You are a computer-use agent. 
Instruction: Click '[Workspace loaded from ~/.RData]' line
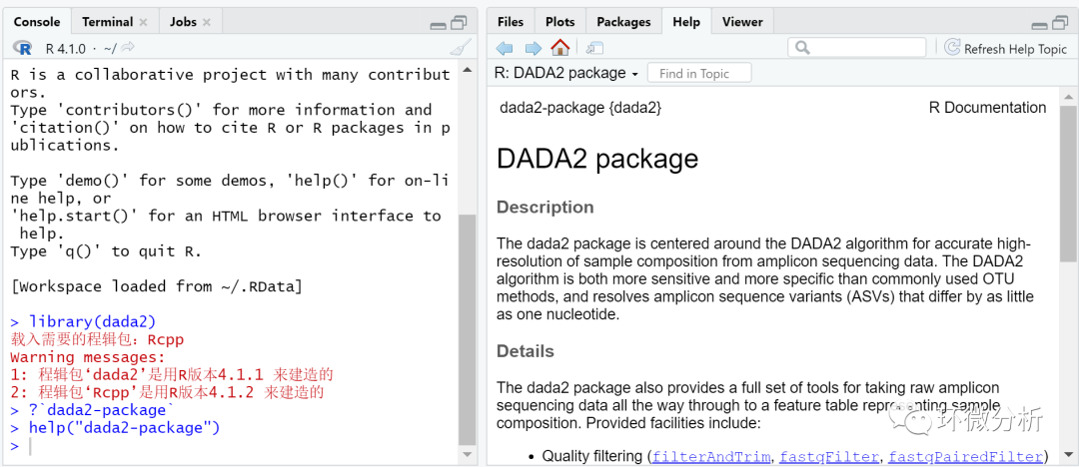point(156,286)
